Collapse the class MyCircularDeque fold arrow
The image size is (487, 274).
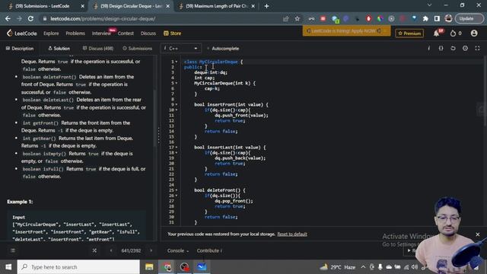click(x=177, y=62)
